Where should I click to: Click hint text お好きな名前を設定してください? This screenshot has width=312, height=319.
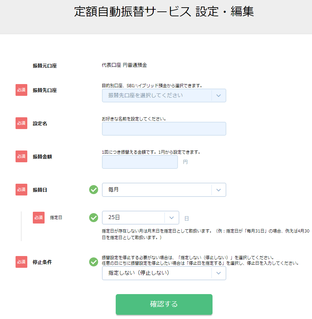click(x=134, y=119)
